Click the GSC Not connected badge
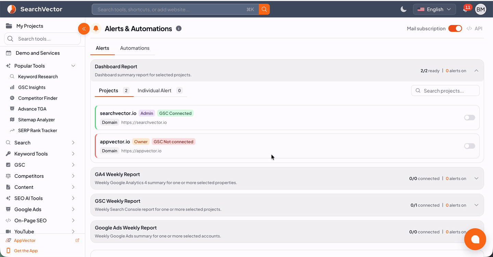The image size is (493, 257). (x=174, y=142)
